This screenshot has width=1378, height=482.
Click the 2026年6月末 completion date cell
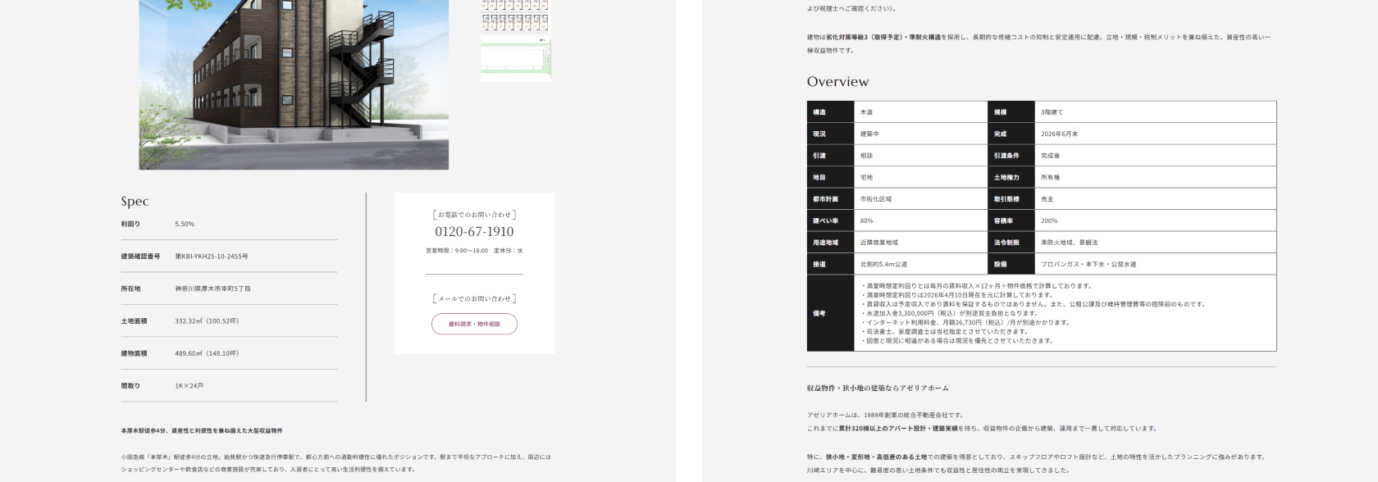(1059, 134)
